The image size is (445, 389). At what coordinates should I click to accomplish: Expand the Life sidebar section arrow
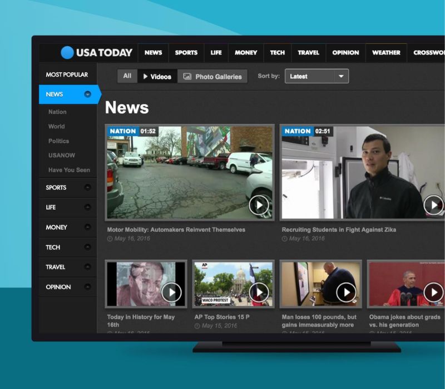click(x=88, y=207)
